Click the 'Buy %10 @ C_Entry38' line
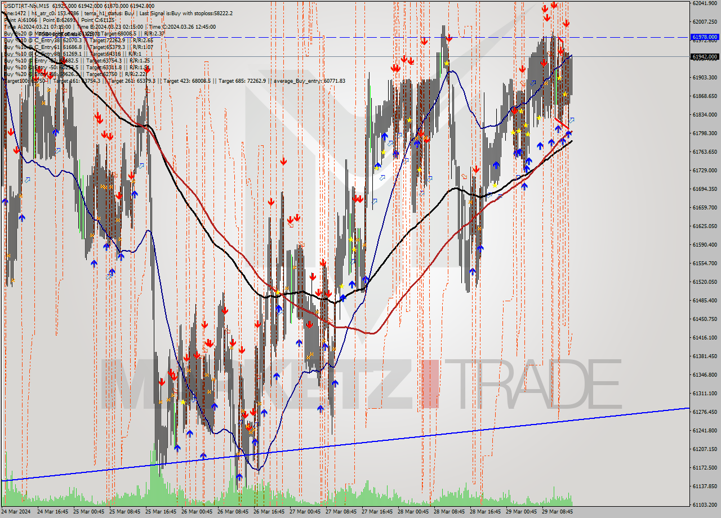Viewport: 721px width, 518px height. 78,40
